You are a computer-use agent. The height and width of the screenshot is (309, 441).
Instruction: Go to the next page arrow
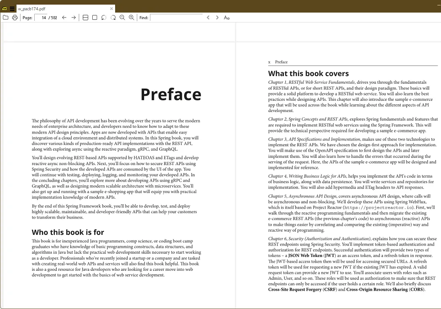click(x=74, y=18)
